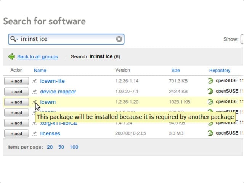Click the add button for icewm-lite
244x183 pixels.
16,81
